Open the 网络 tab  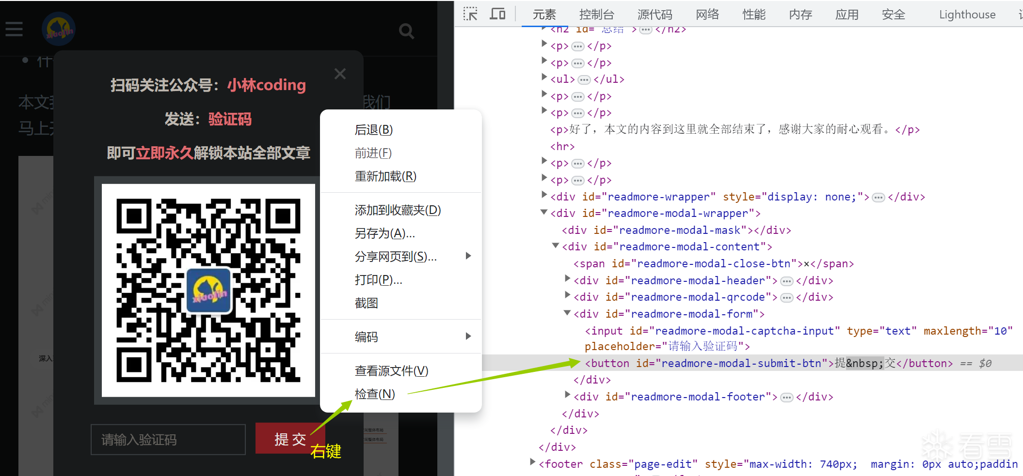(707, 15)
